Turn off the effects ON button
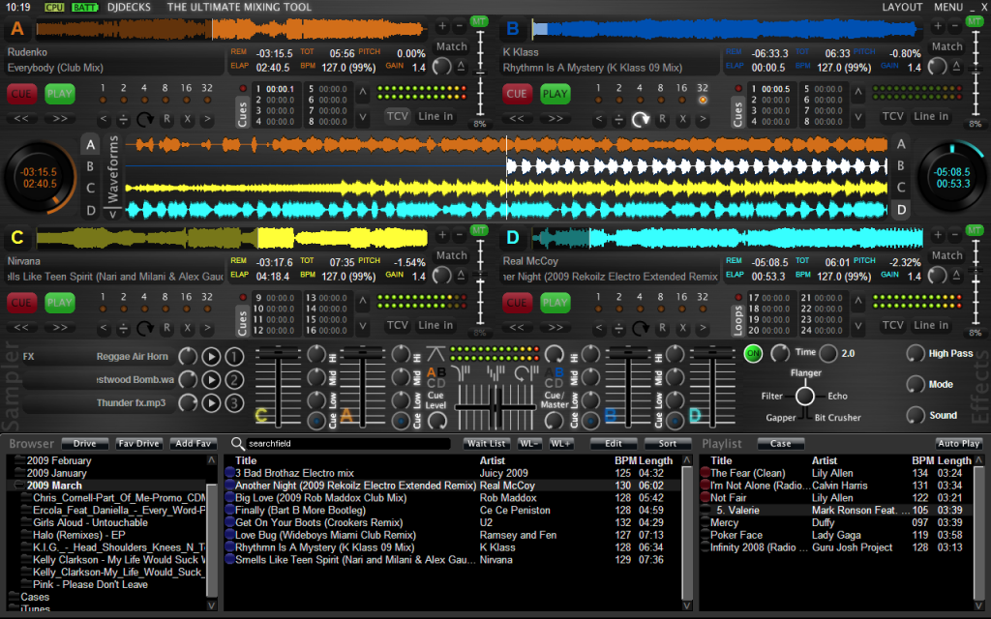 [x=753, y=353]
